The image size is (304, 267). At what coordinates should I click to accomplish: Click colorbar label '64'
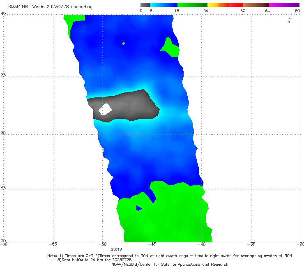(x=267, y=11)
